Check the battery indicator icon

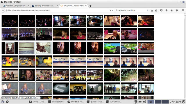[140, 102]
